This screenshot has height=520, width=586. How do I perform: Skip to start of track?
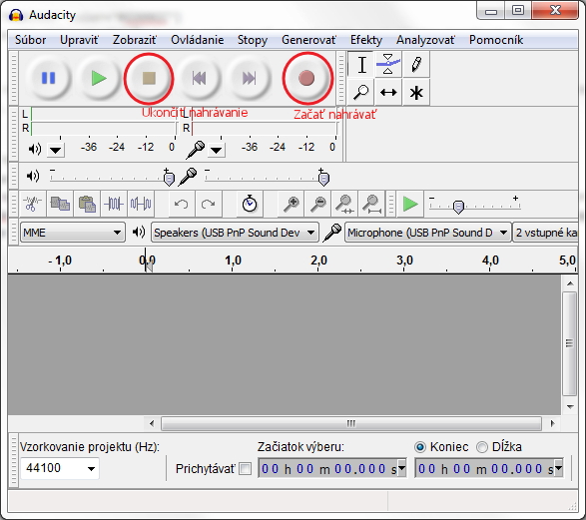point(200,78)
